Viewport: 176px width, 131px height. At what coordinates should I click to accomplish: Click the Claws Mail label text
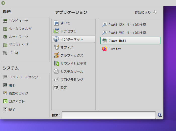pos(117,41)
